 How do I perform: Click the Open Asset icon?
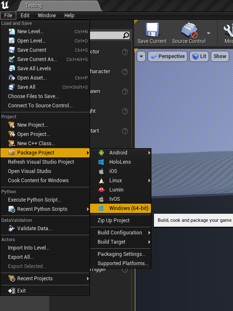click(12, 78)
